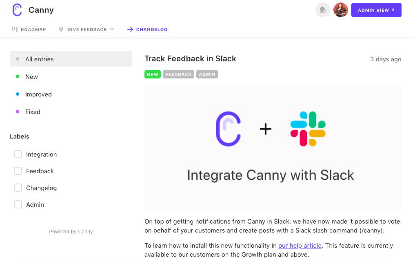
Task: Enable the Admin label checkbox
Action: click(x=18, y=204)
